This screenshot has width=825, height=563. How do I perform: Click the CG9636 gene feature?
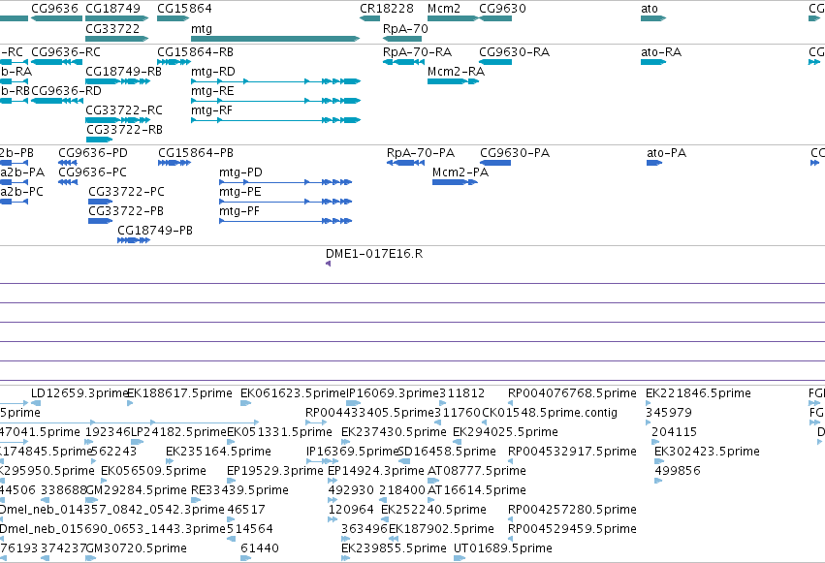[57, 18]
